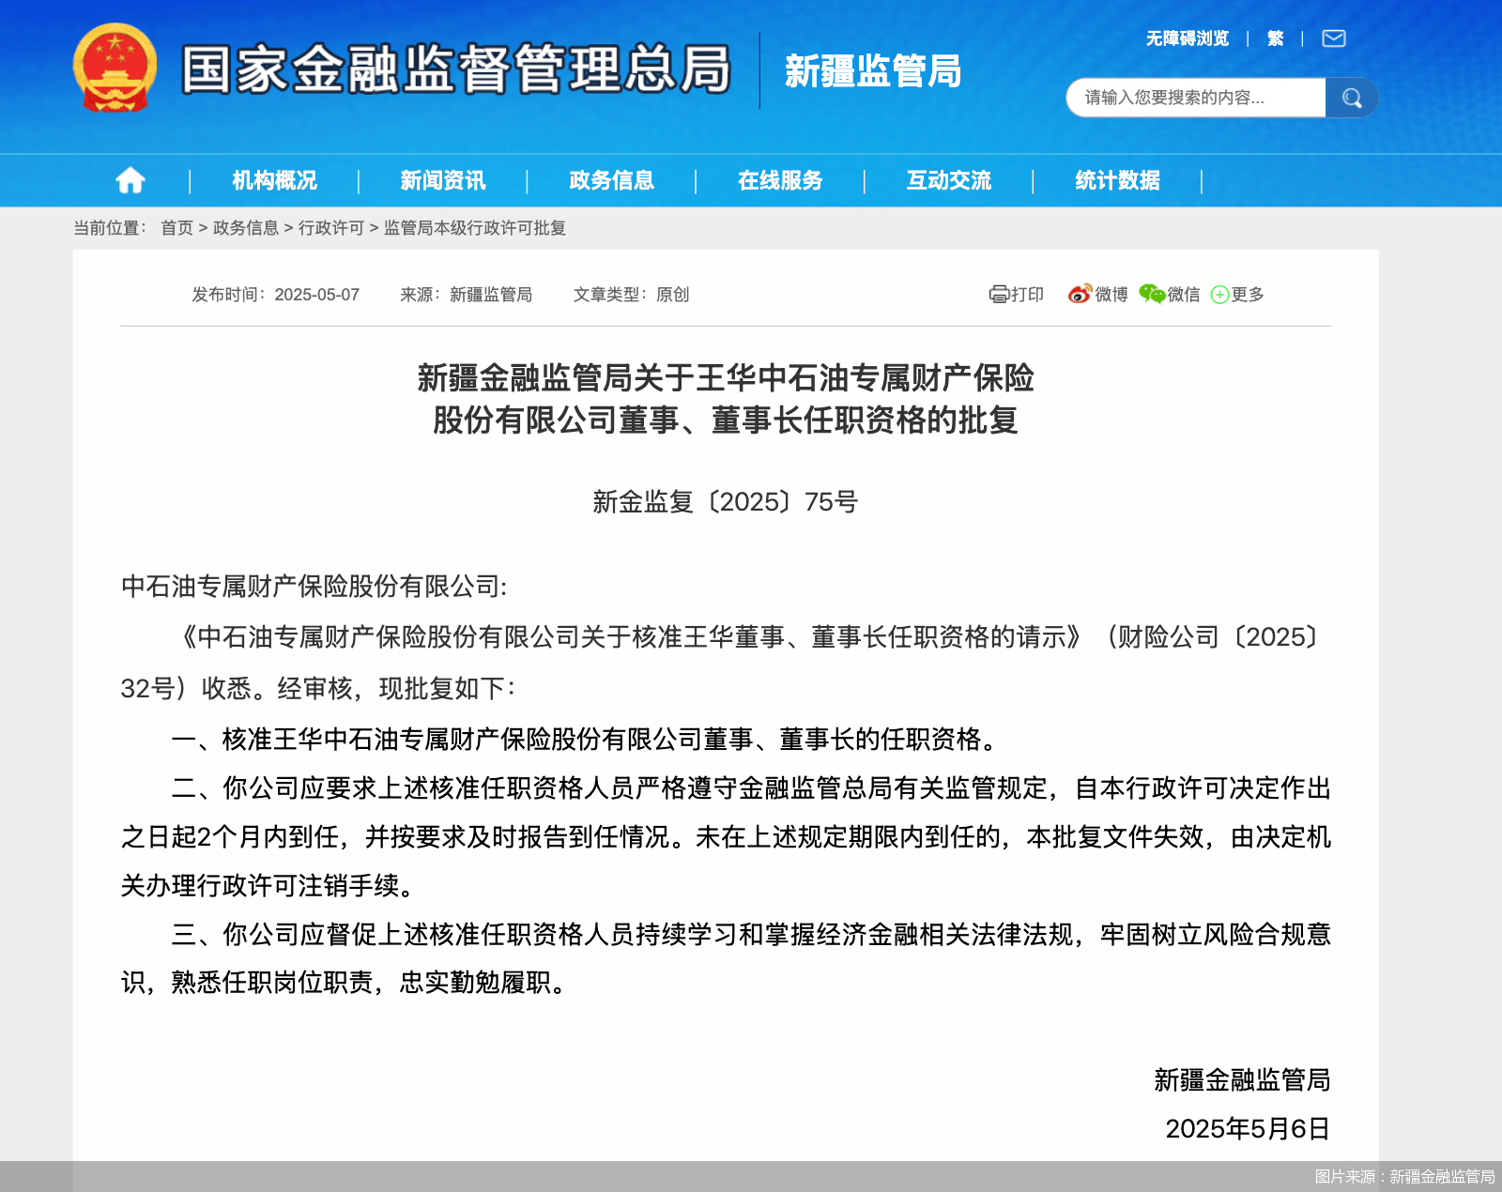1502x1192 pixels.
Task: Click the 首页 breadcrumb link
Action: click(176, 228)
